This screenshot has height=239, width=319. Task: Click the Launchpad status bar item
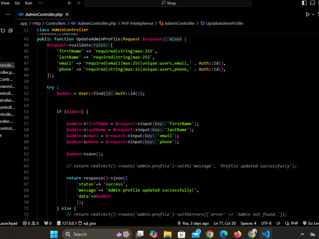pos(9,223)
